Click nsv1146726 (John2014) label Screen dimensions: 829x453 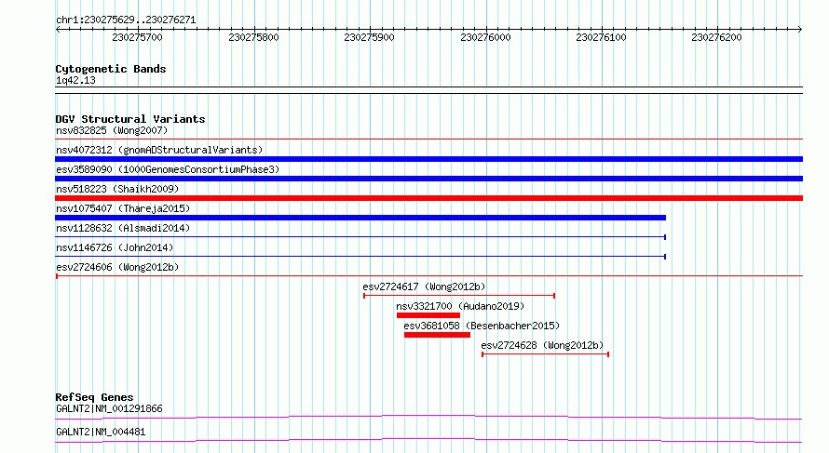click(115, 247)
